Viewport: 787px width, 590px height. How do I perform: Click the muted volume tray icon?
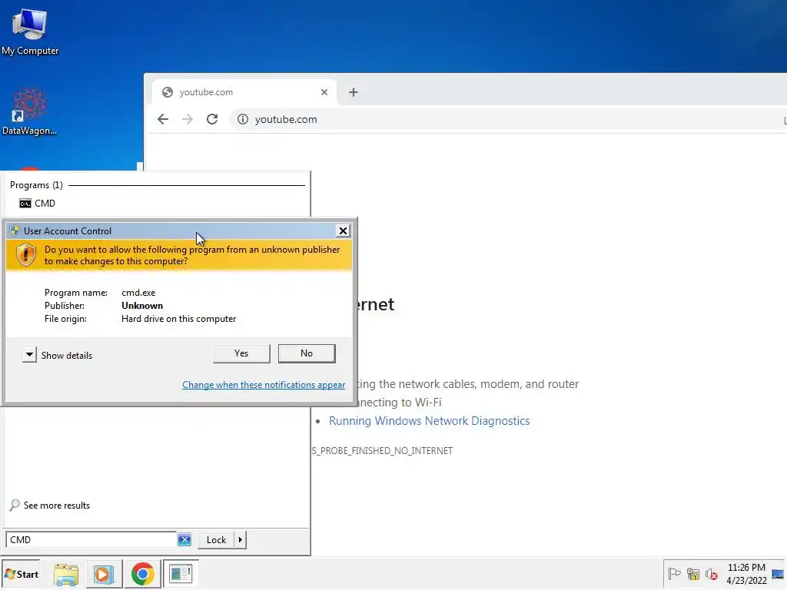coord(711,573)
